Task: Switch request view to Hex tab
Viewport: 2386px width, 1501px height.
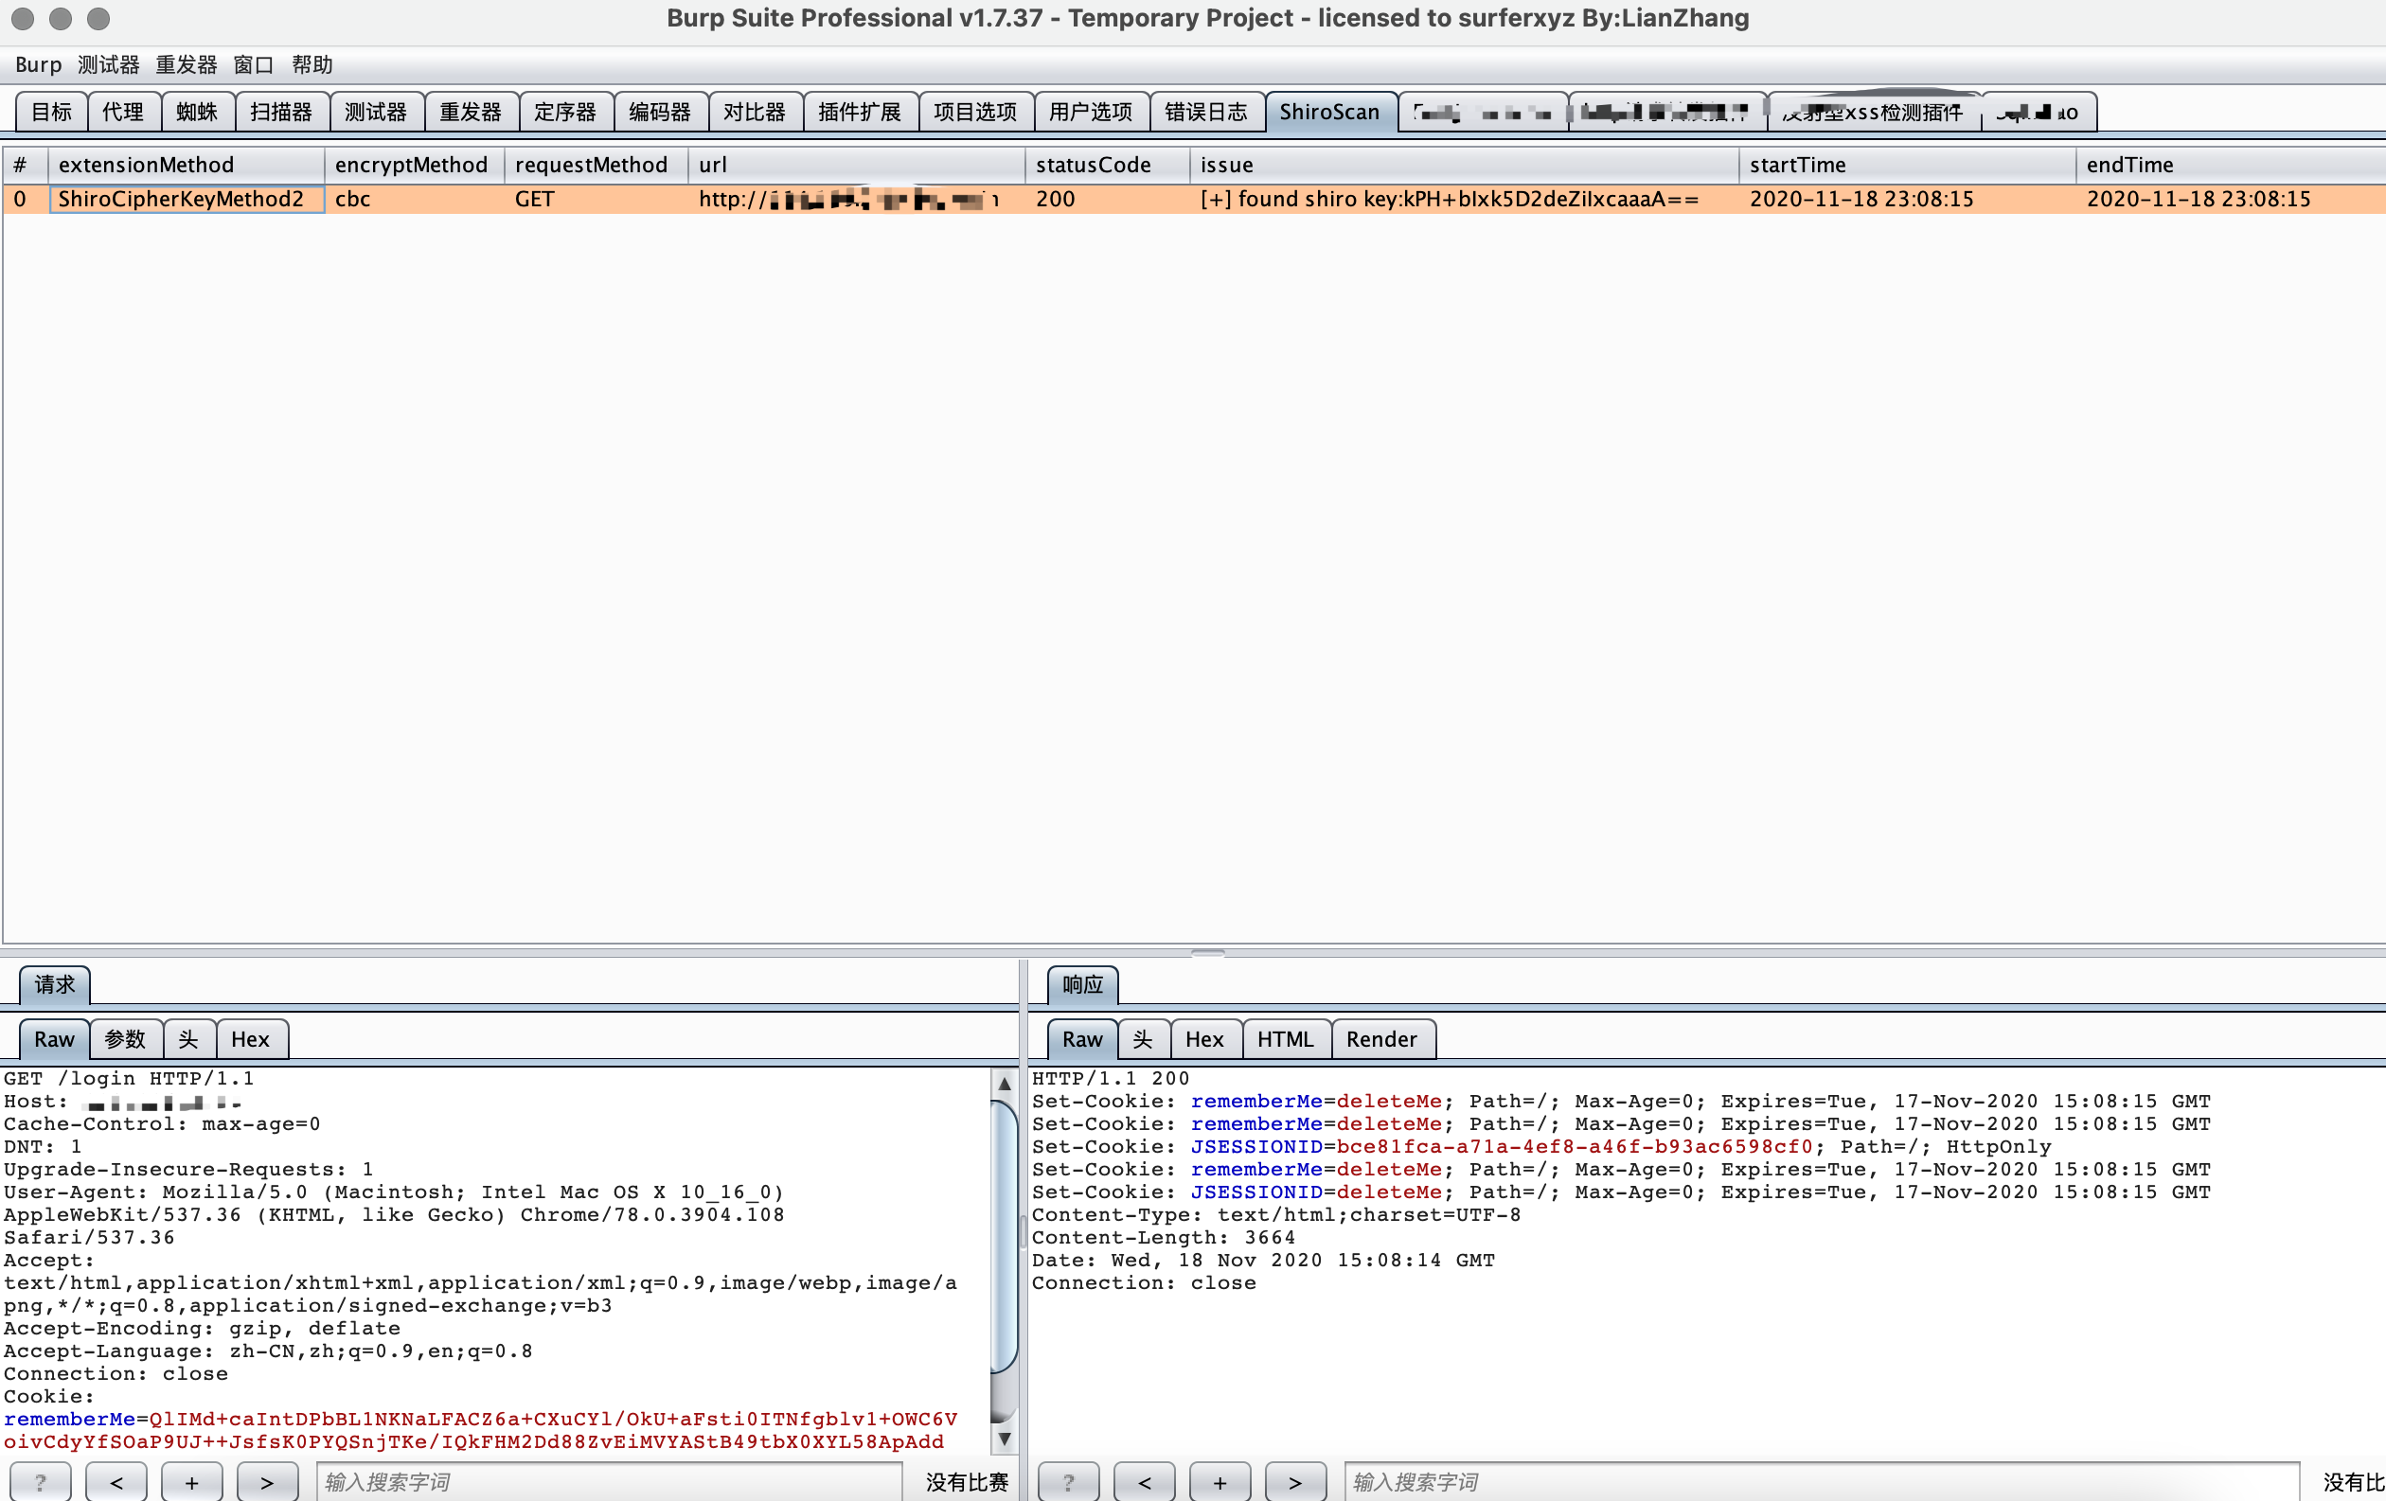Action: (250, 1038)
